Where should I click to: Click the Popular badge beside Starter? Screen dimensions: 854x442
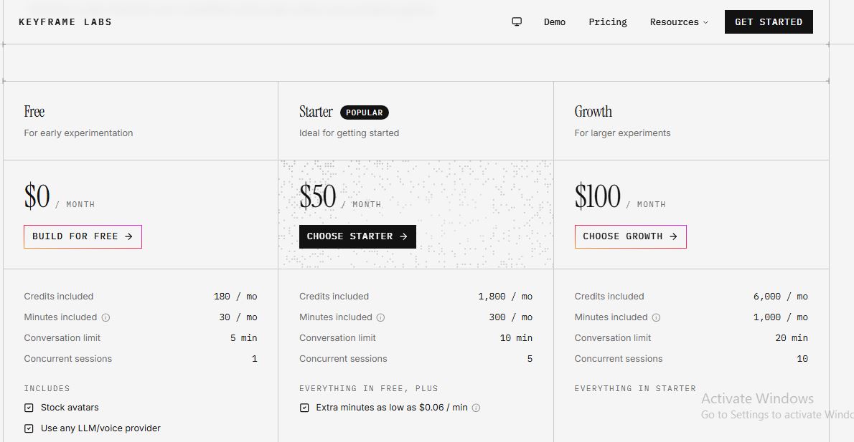click(x=365, y=112)
